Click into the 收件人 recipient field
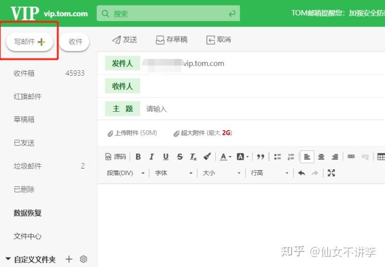This screenshot has width=385, height=267. [x=263, y=86]
